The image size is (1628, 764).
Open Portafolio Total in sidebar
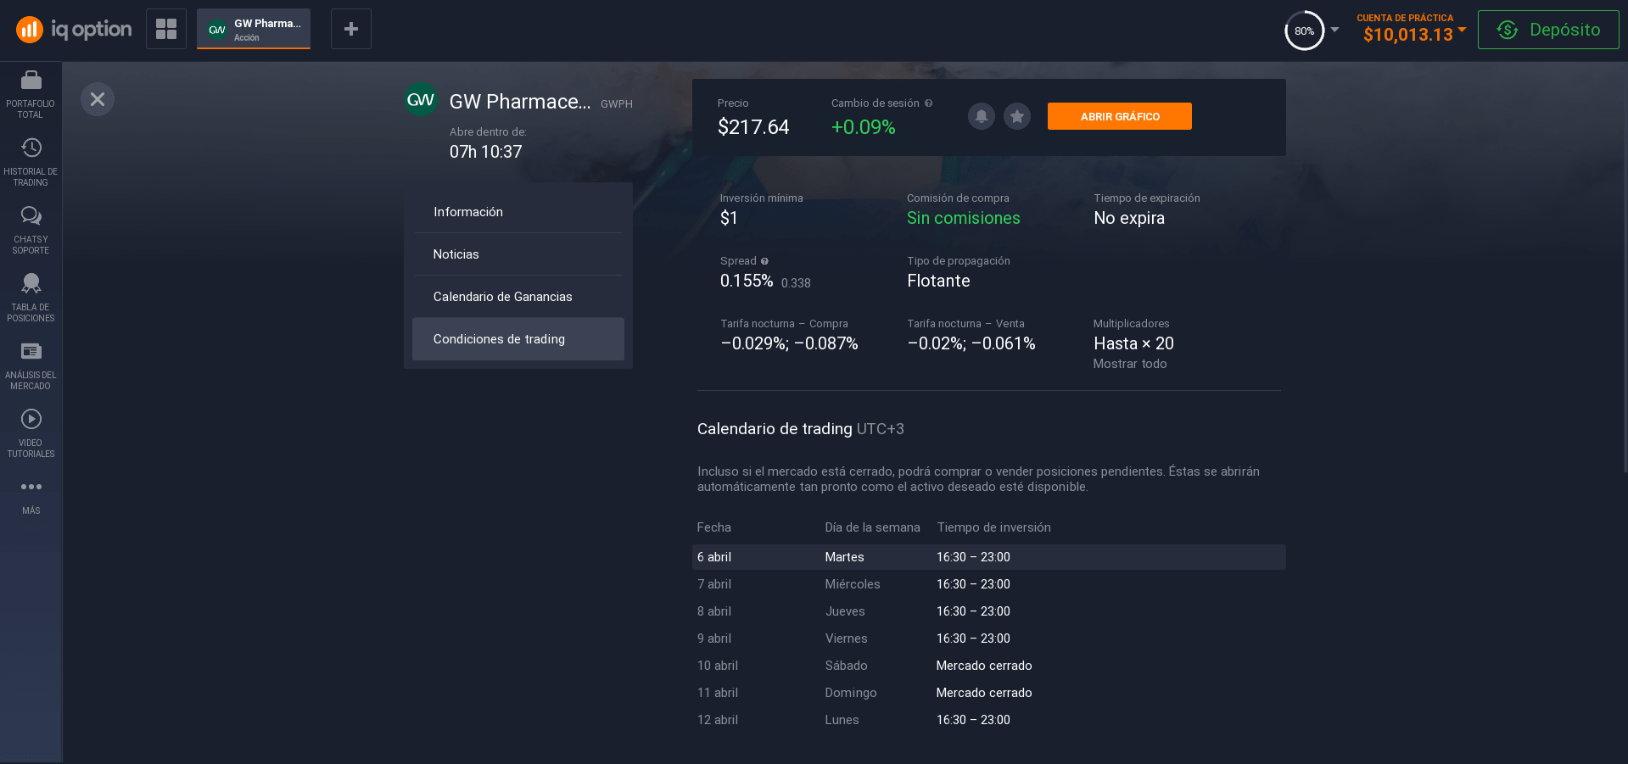coord(31,93)
